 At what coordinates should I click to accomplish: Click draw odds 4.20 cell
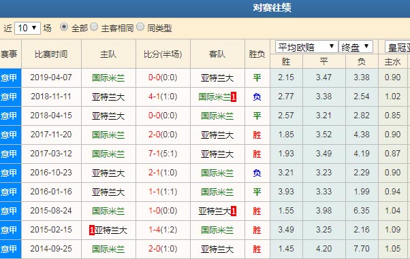click(324, 249)
